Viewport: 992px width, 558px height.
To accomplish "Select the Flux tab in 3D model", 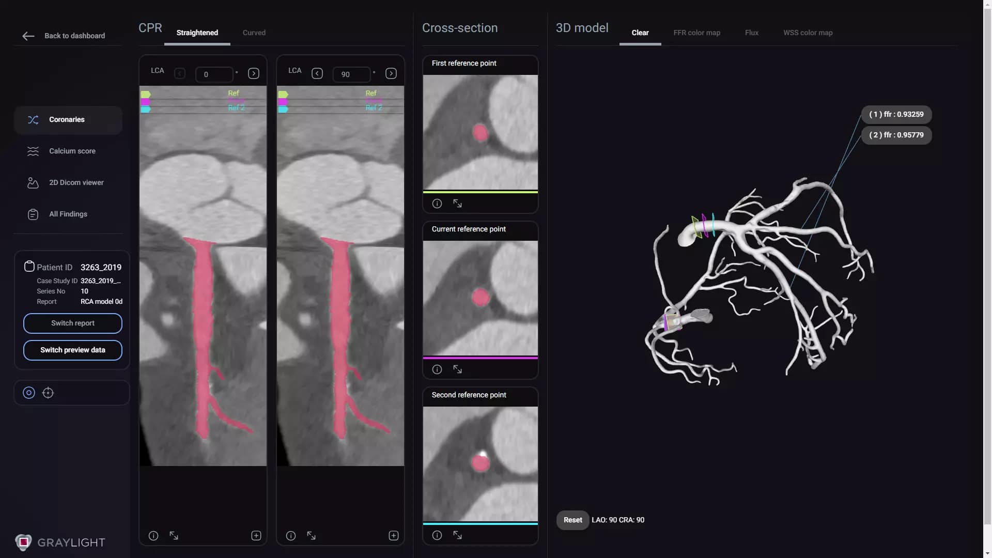I will click(x=751, y=33).
